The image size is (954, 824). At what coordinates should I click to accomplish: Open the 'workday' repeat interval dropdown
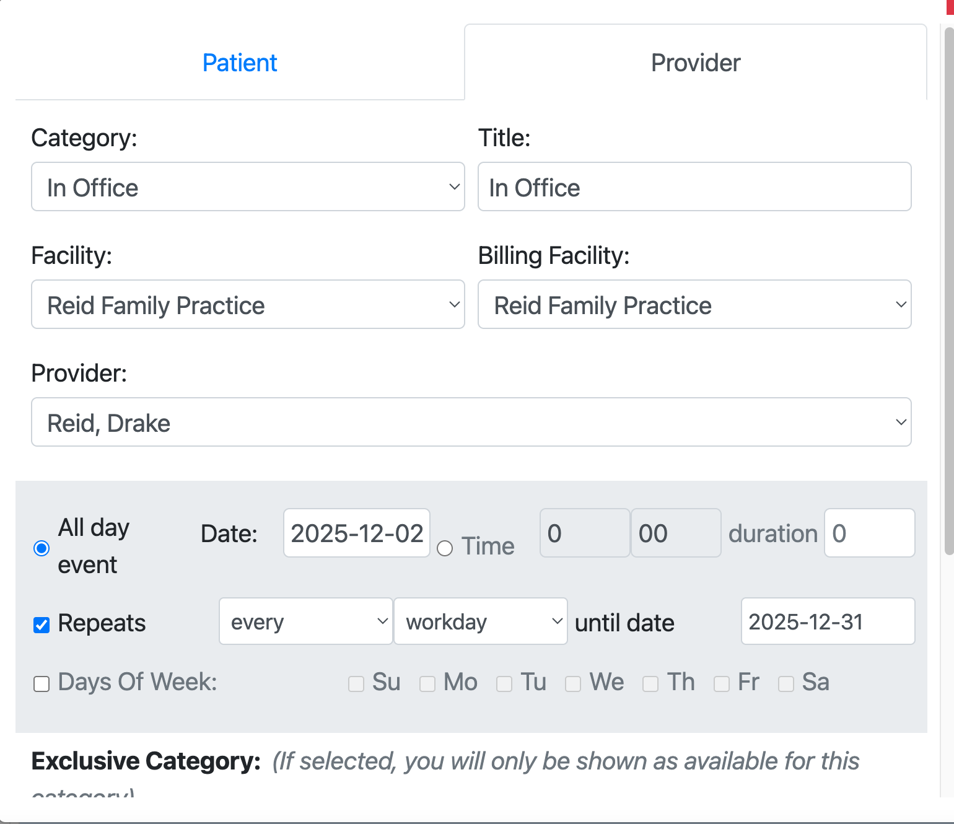pos(481,621)
